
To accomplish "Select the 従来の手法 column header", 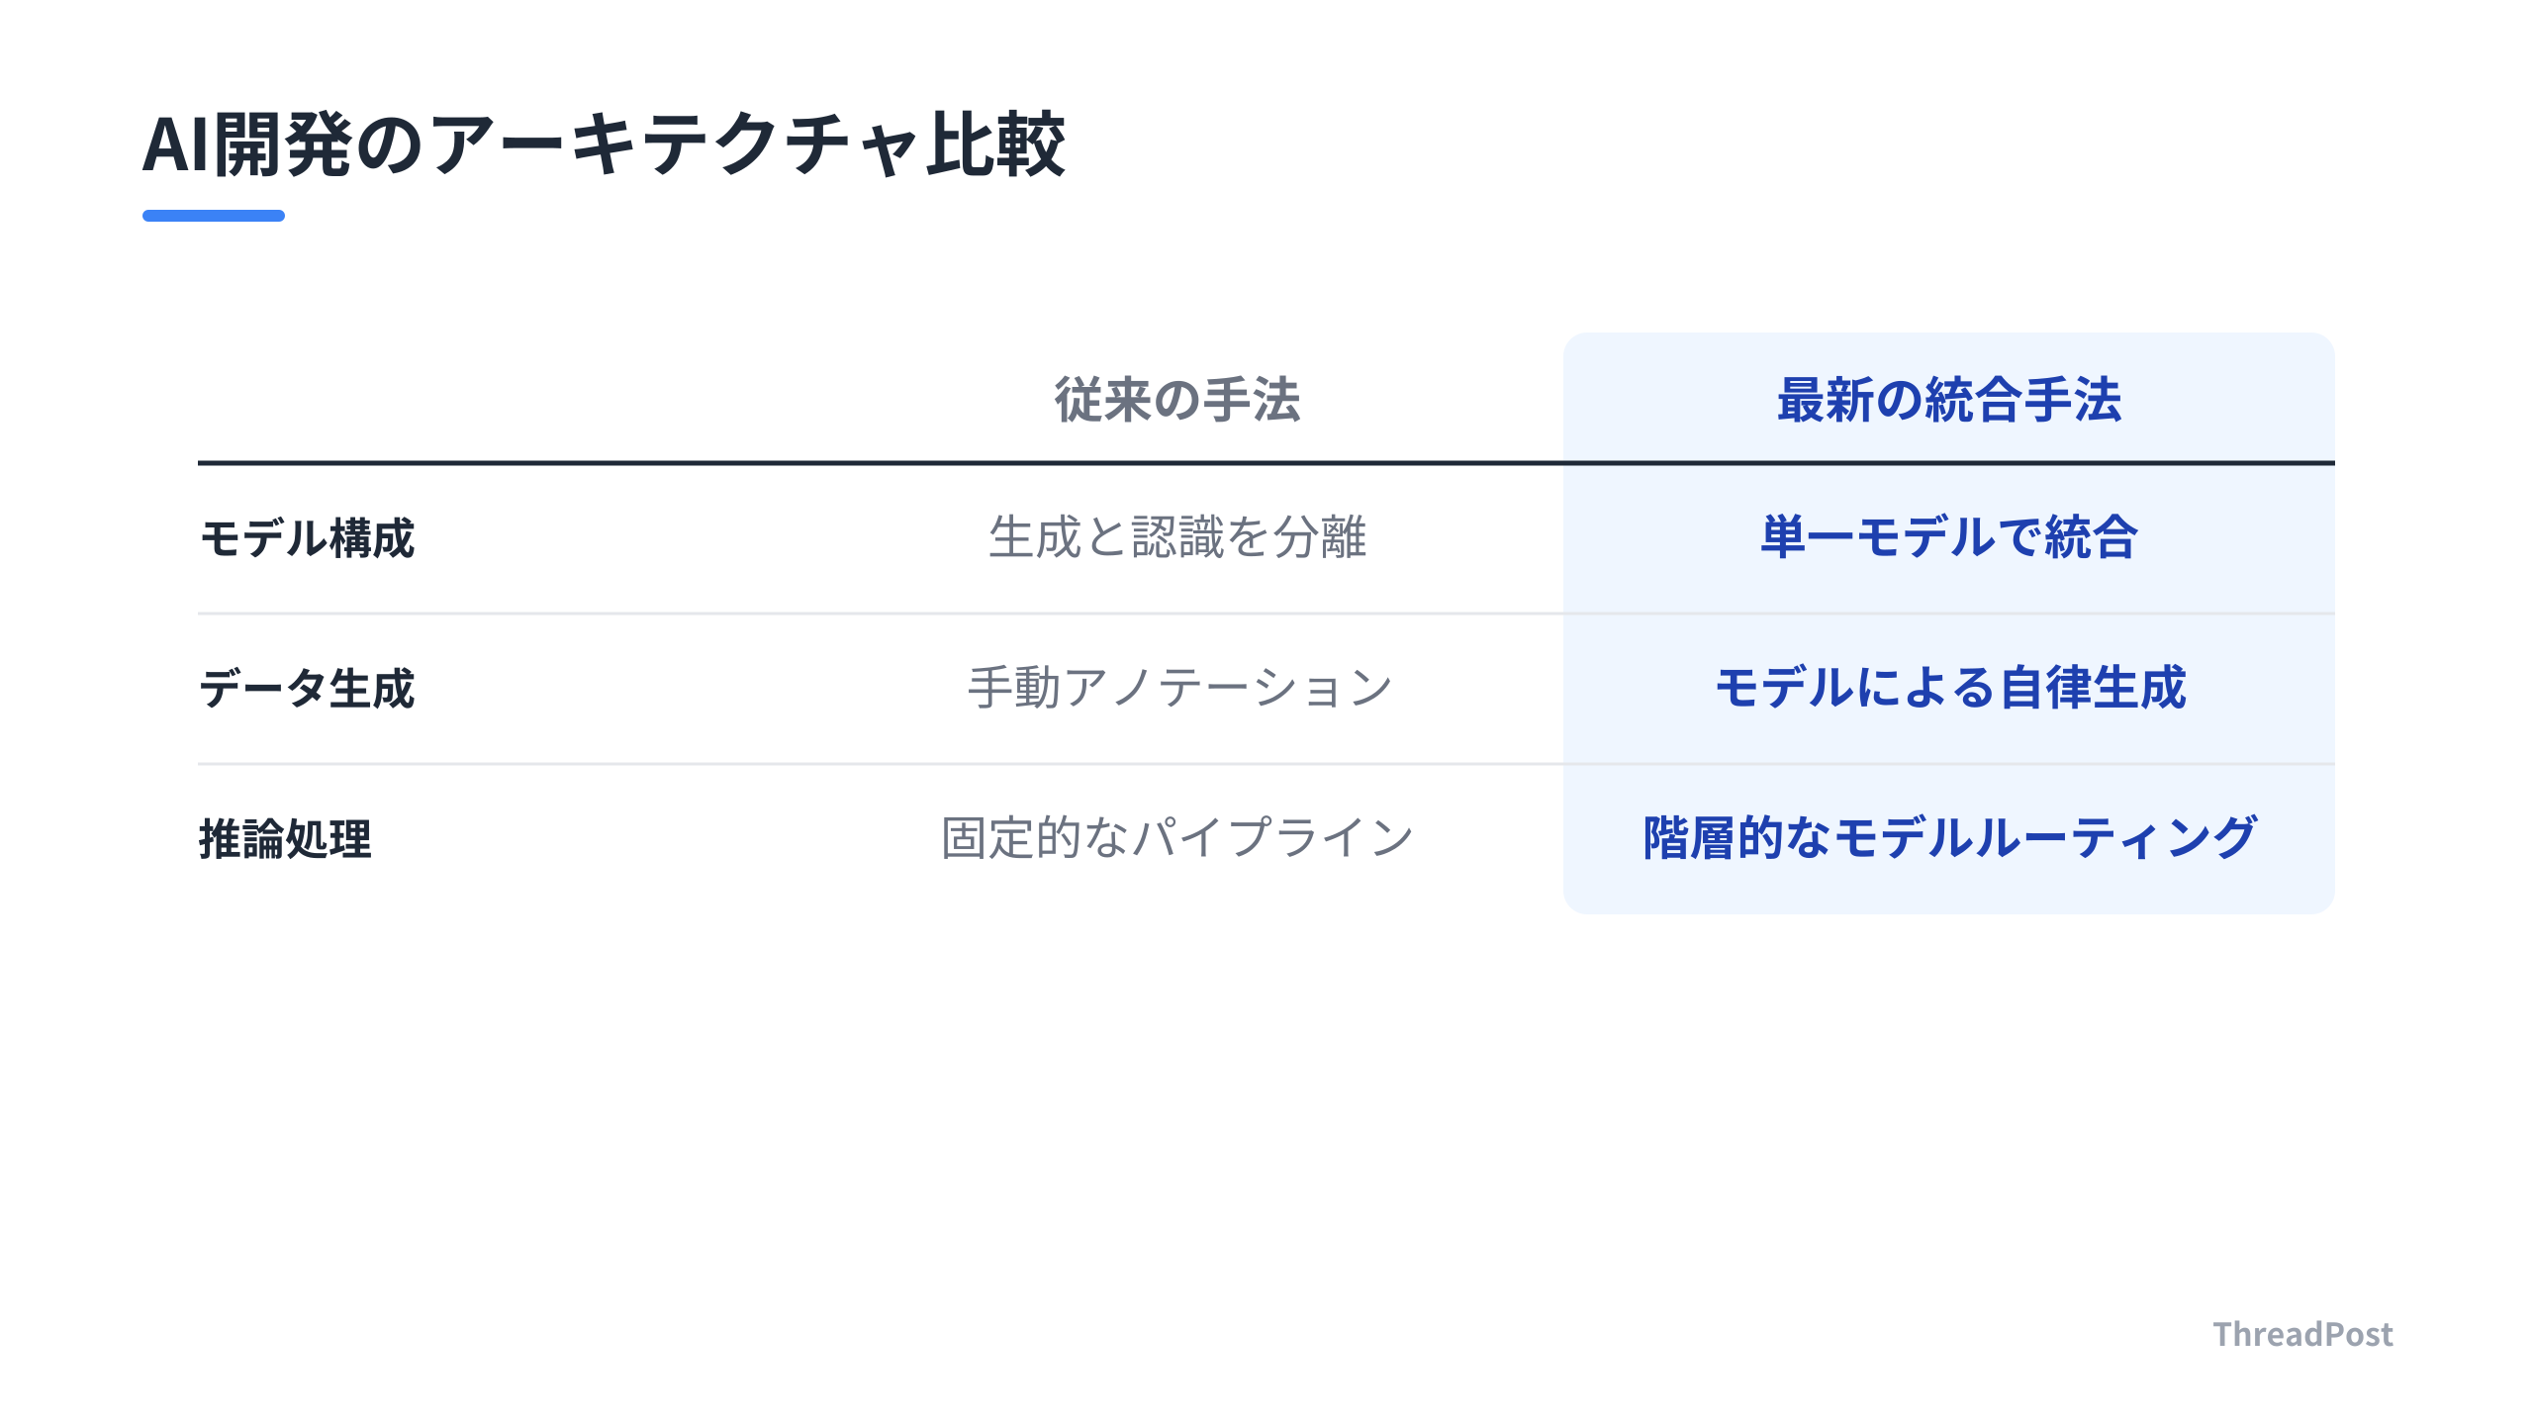I will coord(1177,400).
